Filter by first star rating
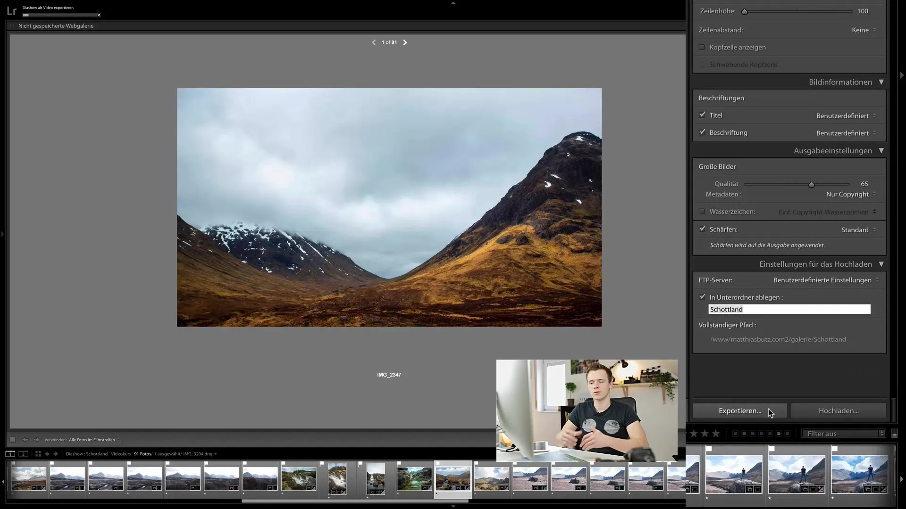This screenshot has width=906, height=509. [694, 434]
